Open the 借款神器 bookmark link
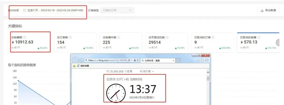 84,66
